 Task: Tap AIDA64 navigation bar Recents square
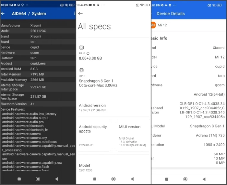(x=19, y=179)
